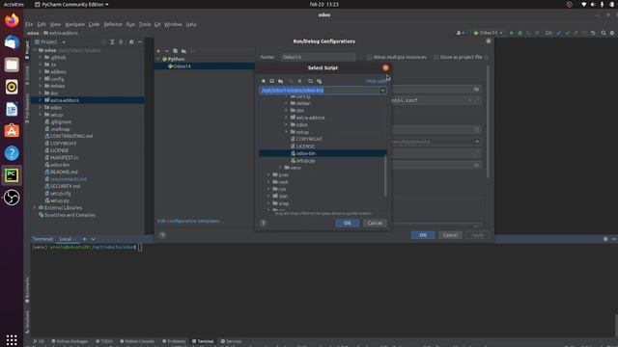Expand the setup folder in Select Script
618x347 pixels.
pos(287,132)
